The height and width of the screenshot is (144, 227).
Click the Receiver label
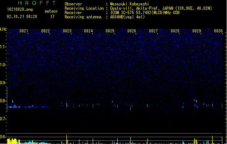(73, 13)
